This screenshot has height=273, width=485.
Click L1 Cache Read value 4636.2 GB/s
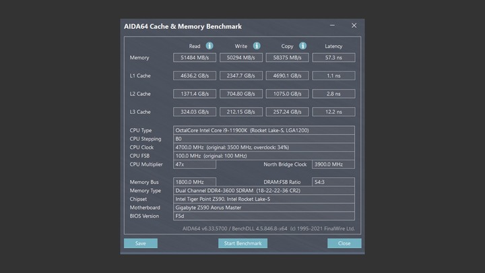pos(195,75)
